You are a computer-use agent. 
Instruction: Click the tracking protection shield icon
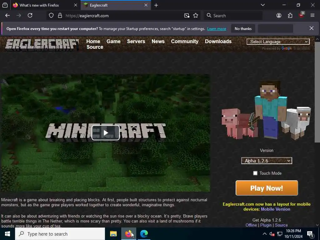(x=51, y=16)
